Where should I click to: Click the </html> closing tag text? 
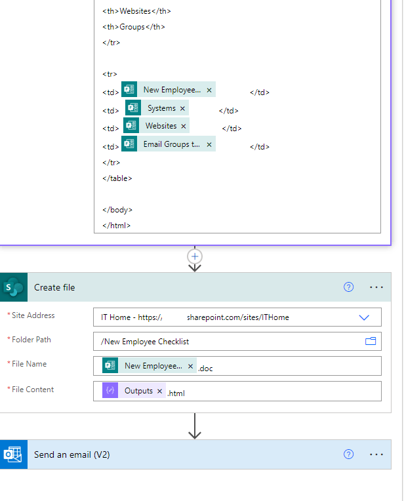pyautogui.click(x=116, y=226)
